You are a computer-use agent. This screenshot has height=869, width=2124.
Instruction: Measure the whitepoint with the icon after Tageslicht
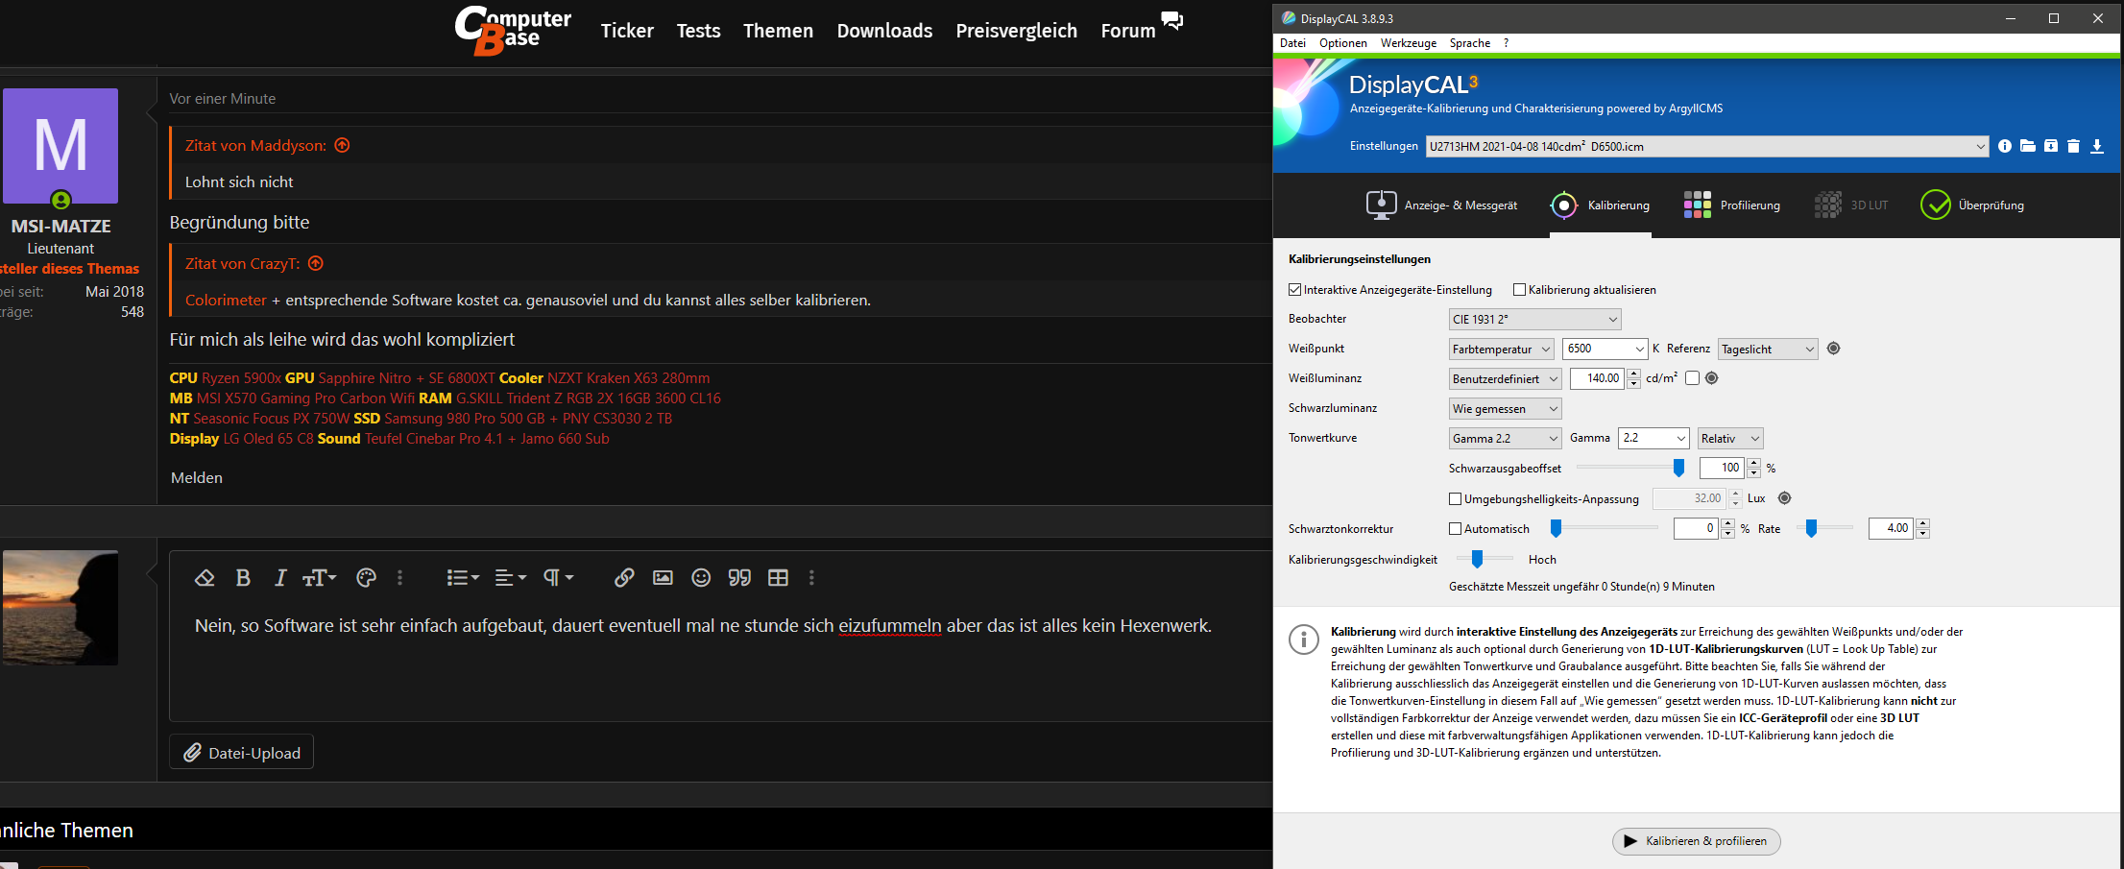pyautogui.click(x=1833, y=349)
